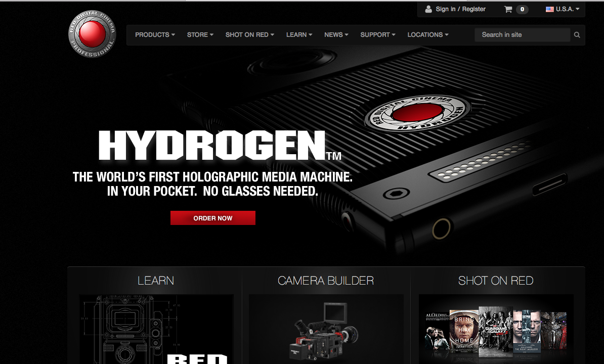604x364 pixels.
Task: Select the News menu item
Action: click(x=336, y=35)
